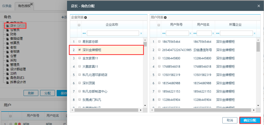Close the 角色授权 tab with its × icon
264x125 pixels.
pos(32,4)
